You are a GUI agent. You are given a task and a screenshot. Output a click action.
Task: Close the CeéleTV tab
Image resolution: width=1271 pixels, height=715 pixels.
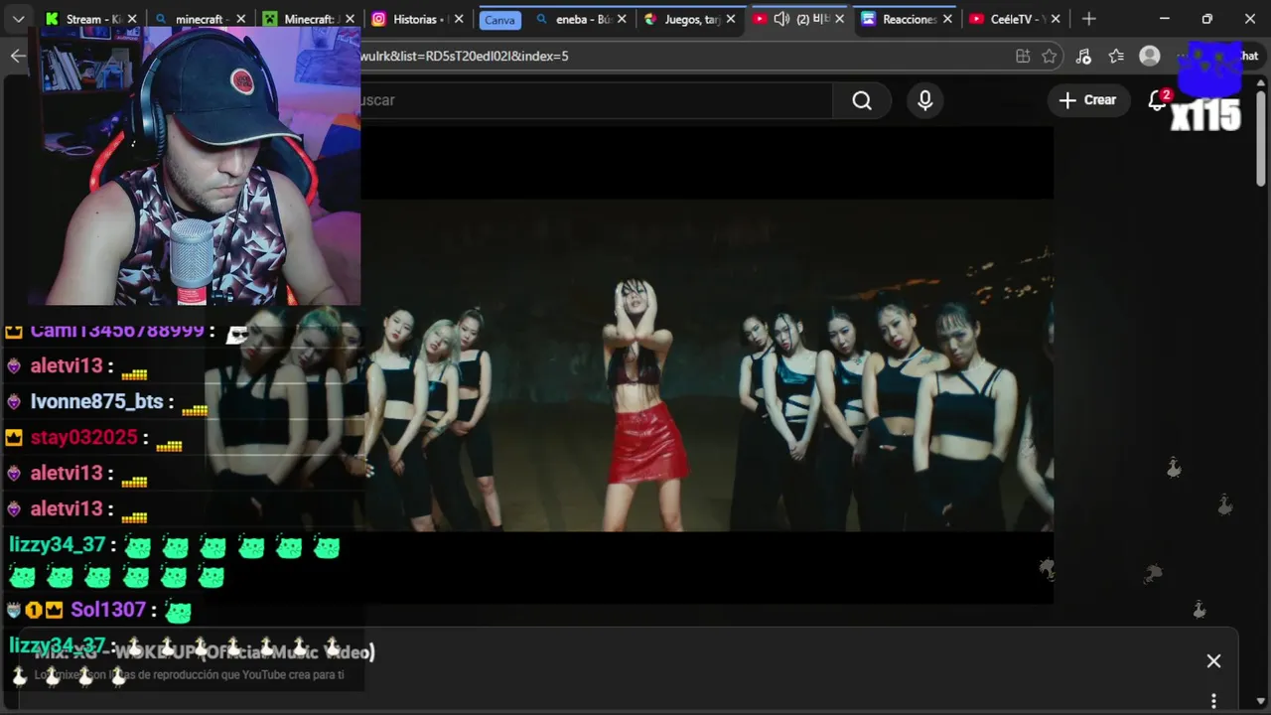[1056, 19]
